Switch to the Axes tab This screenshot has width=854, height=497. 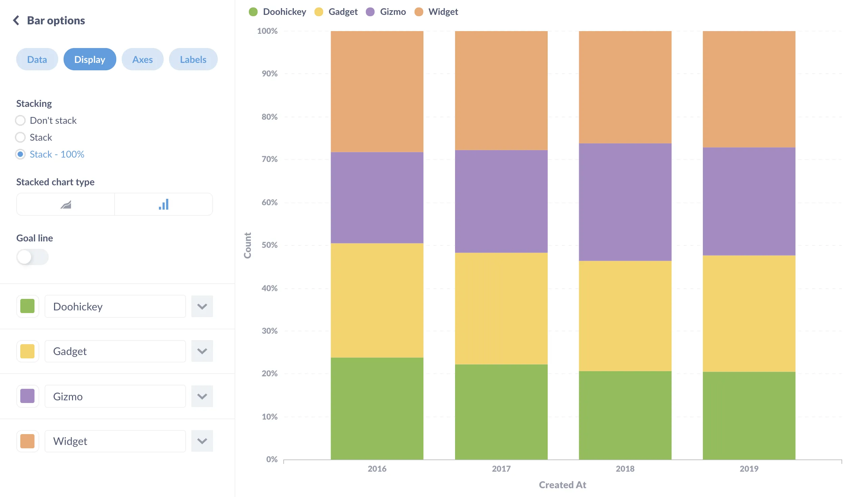pos(142,59)
